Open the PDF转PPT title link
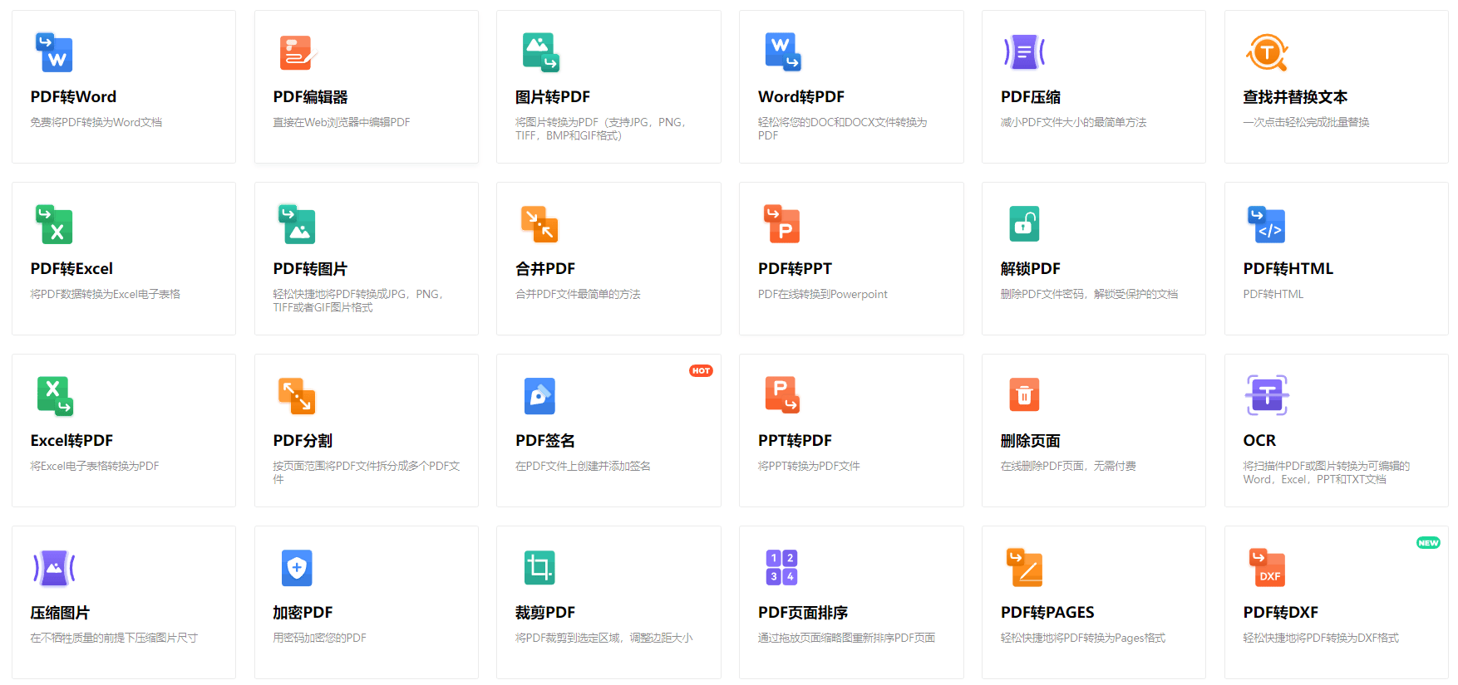The image size is (1458, 685). pyautogui.click(x=795, y=269)
